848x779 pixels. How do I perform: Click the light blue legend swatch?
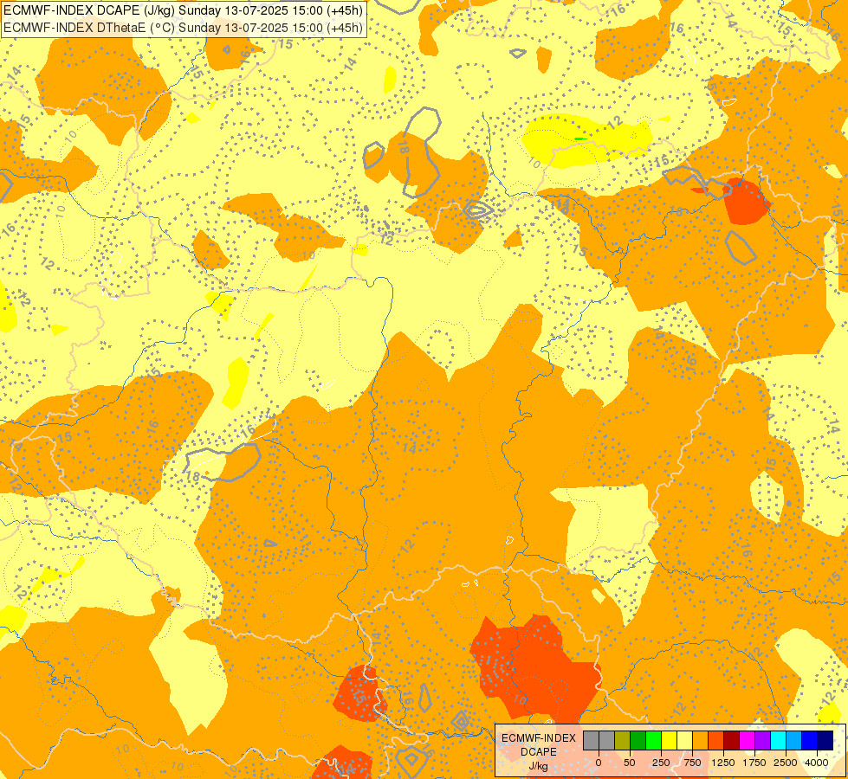point(794,741)
